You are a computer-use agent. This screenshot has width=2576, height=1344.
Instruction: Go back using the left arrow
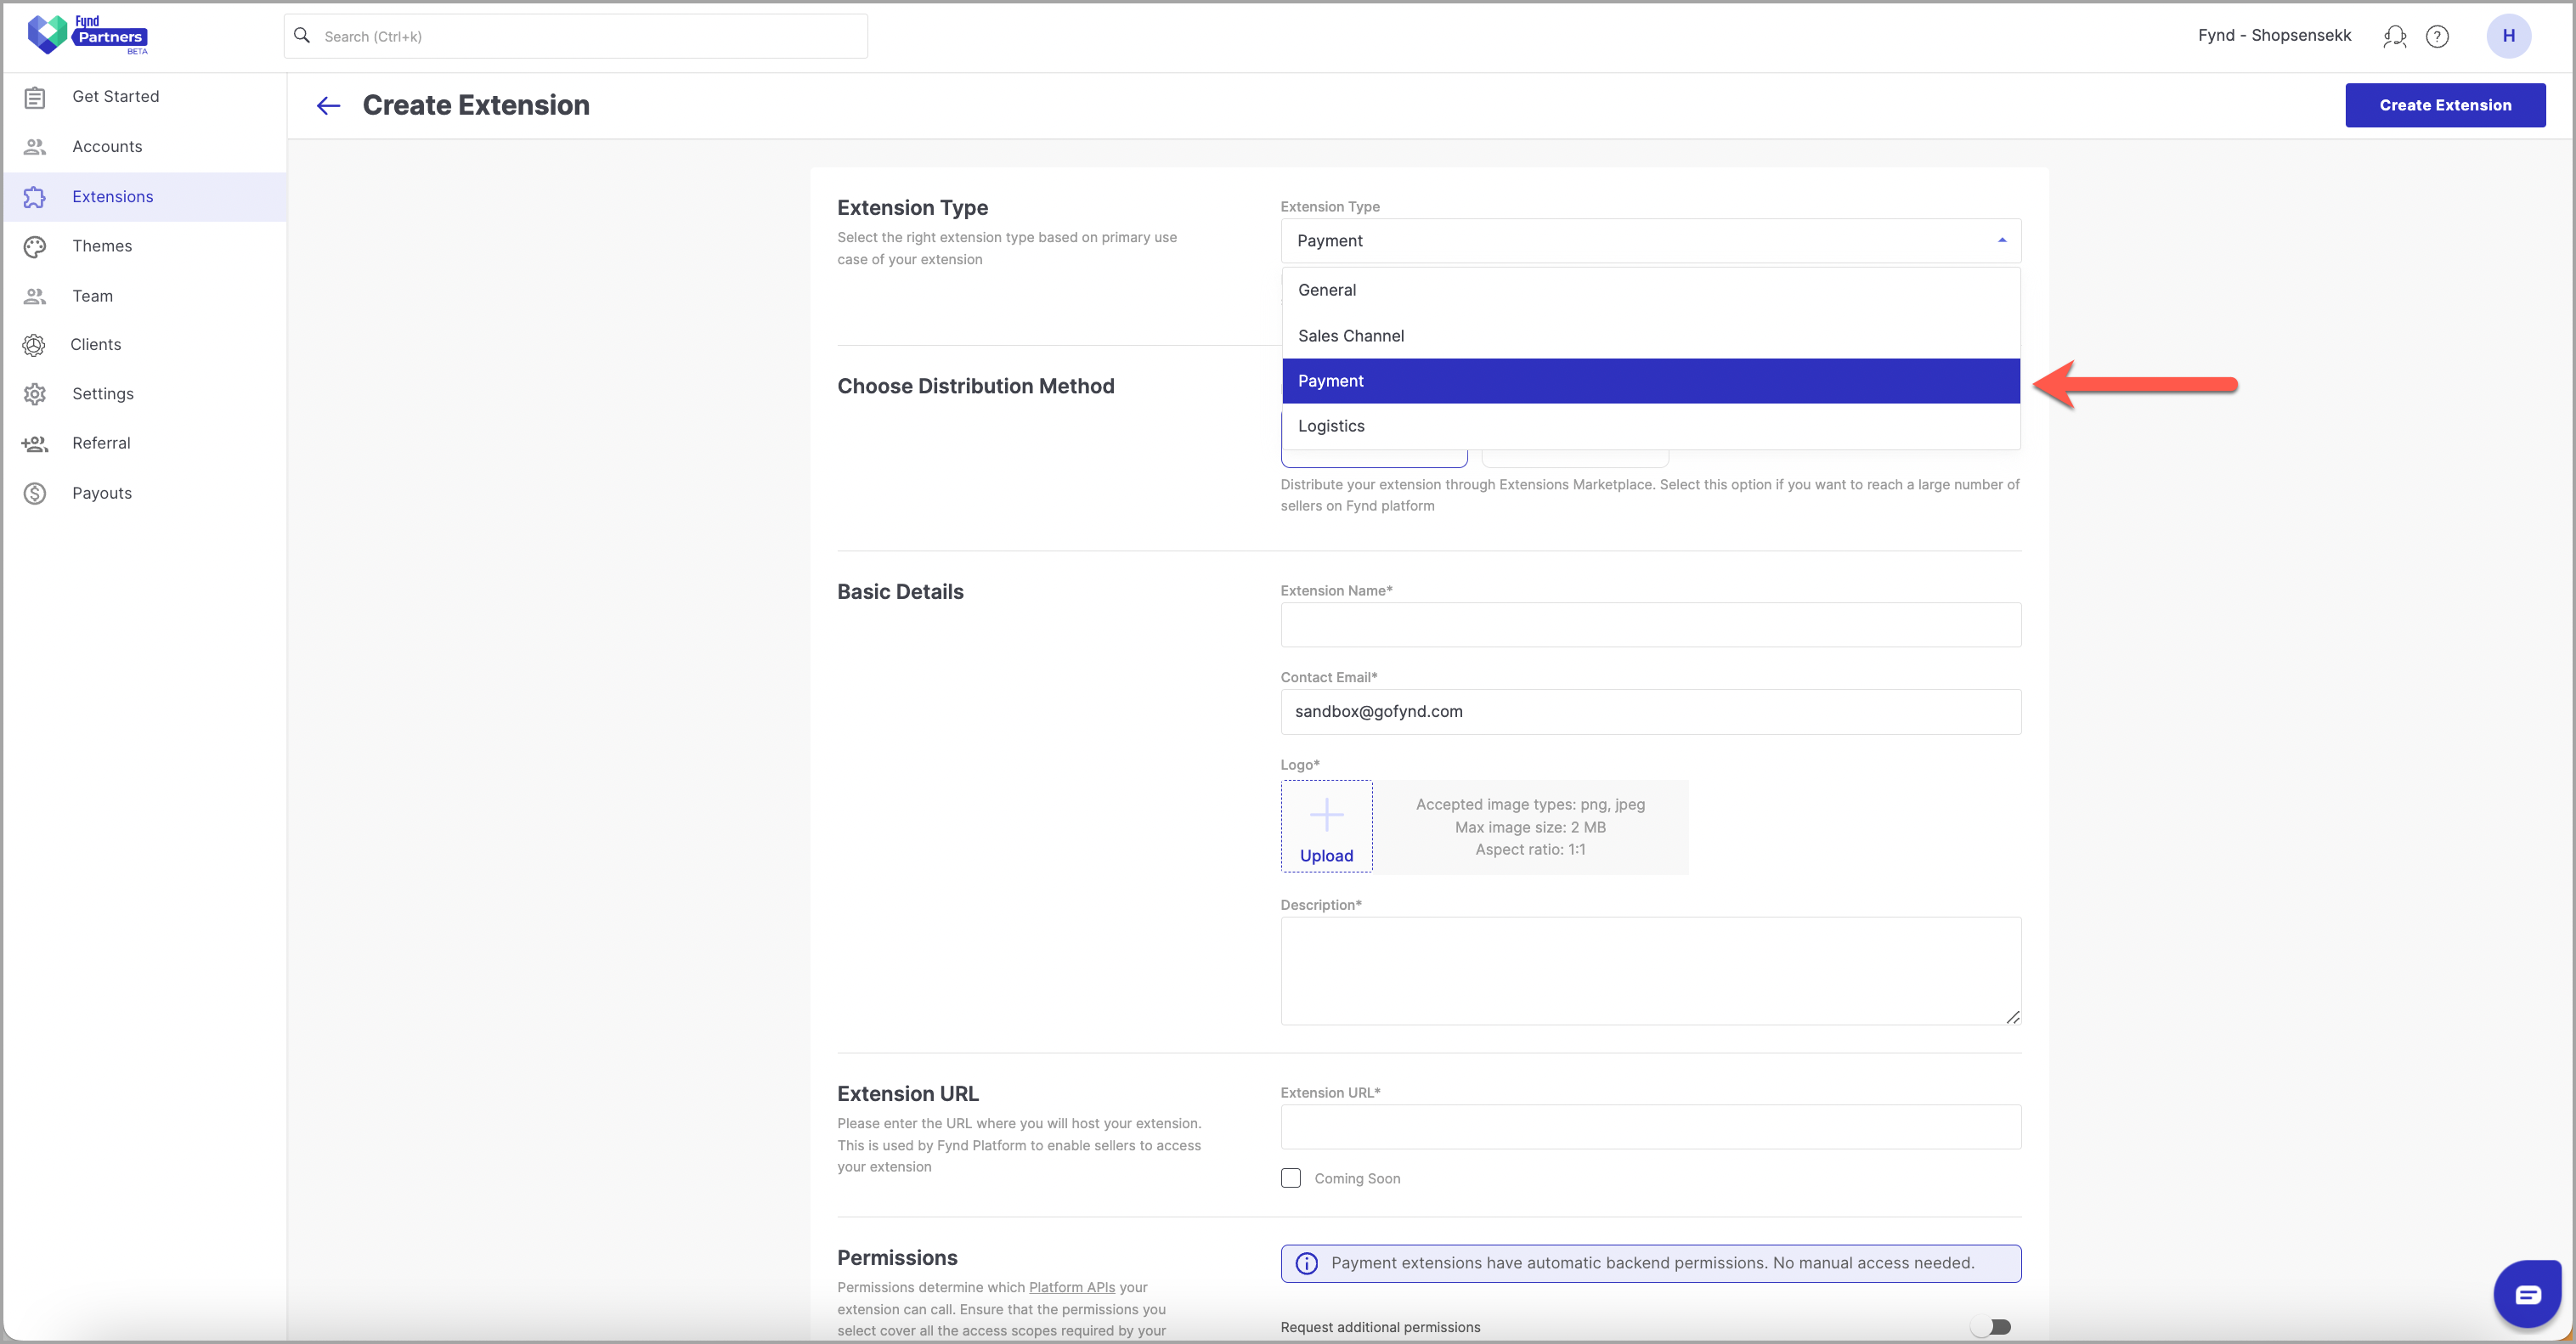pos(328,106)
